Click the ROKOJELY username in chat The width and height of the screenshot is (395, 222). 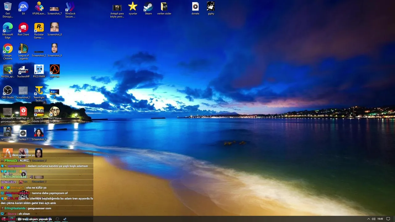(9, 182)
